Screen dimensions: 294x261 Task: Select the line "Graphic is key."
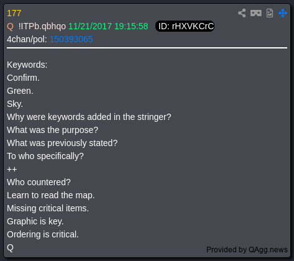pyautogui.click(x=35, y=221)
